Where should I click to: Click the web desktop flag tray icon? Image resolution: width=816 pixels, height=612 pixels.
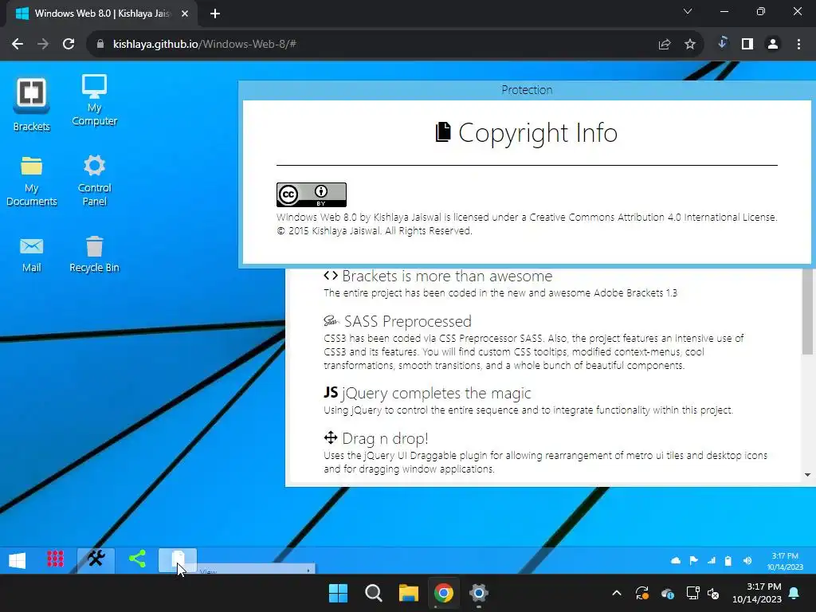tap(694, 560)
